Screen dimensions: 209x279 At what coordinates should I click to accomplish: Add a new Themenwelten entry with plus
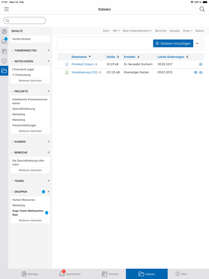[x=48, y=50]
